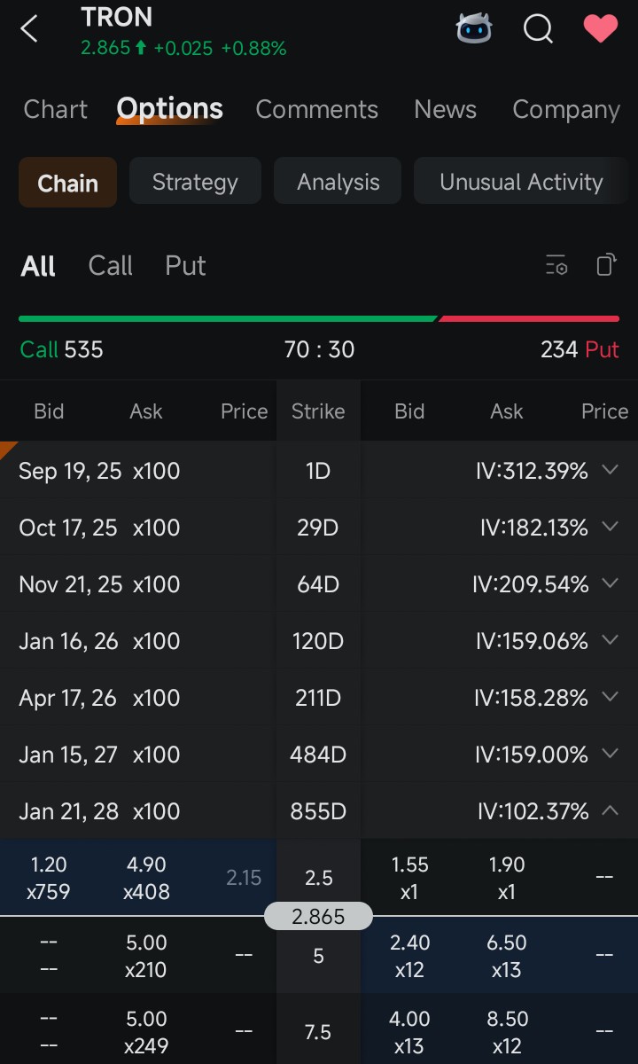
Task: Tap the search magnifier icon
Action: pyautogui.click(x=538, y=29)
